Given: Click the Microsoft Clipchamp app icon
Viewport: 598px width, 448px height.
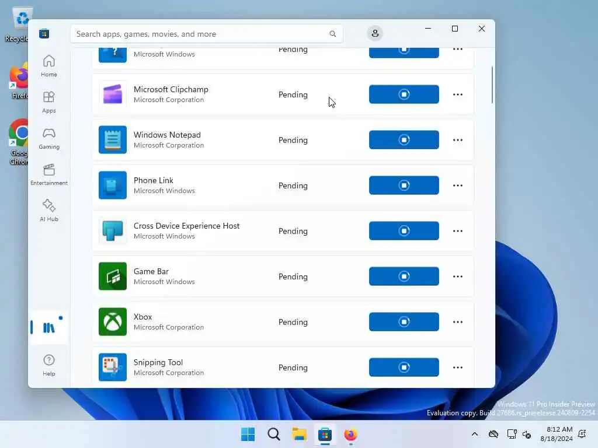Looking at the screenshot, I should pos(113,94).
